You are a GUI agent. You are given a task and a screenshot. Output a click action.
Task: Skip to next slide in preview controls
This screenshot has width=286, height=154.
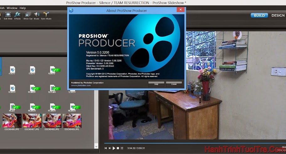110,148
